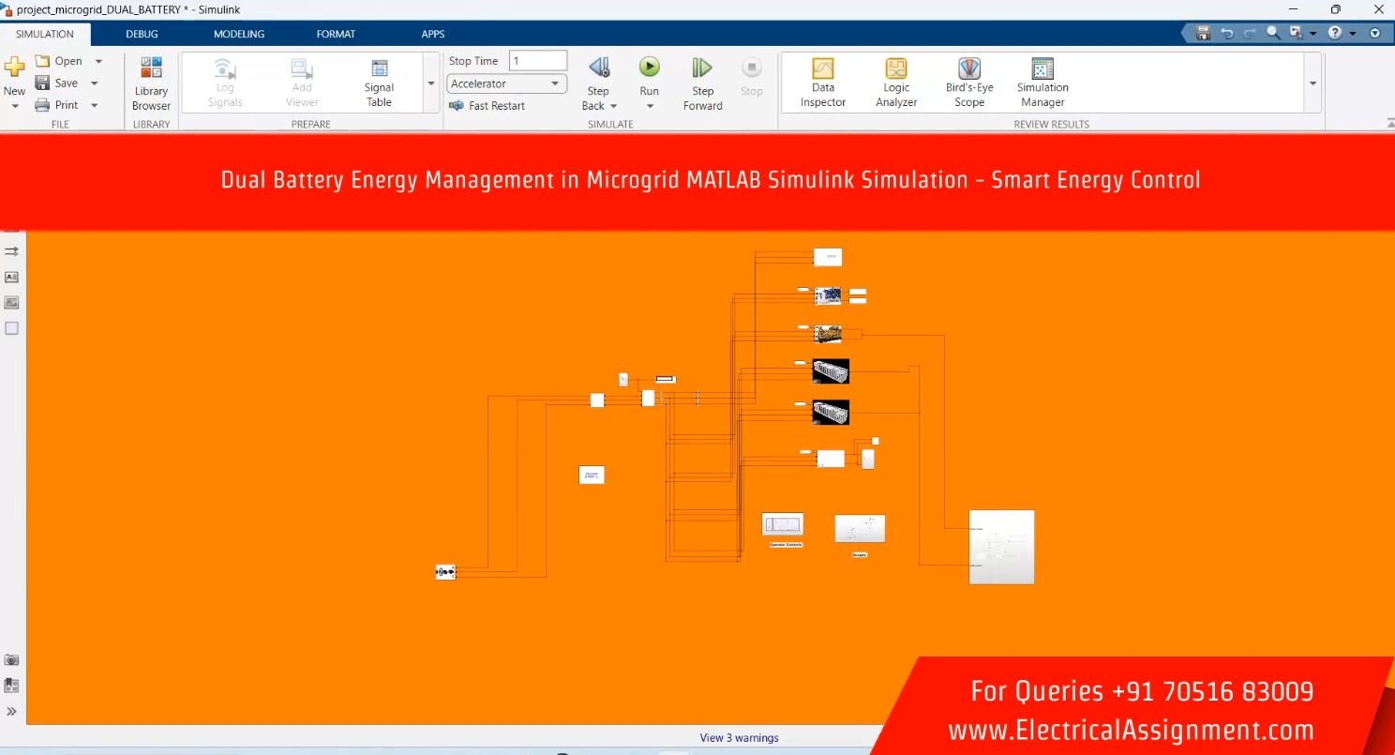The height and width of the screenshot is (755, 1395).
Task: Click the Step Back icon
Action: [598, 68]
